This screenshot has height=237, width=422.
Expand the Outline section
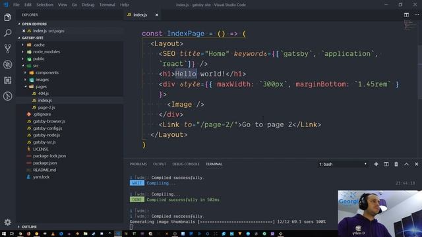(x=29, y=226)
